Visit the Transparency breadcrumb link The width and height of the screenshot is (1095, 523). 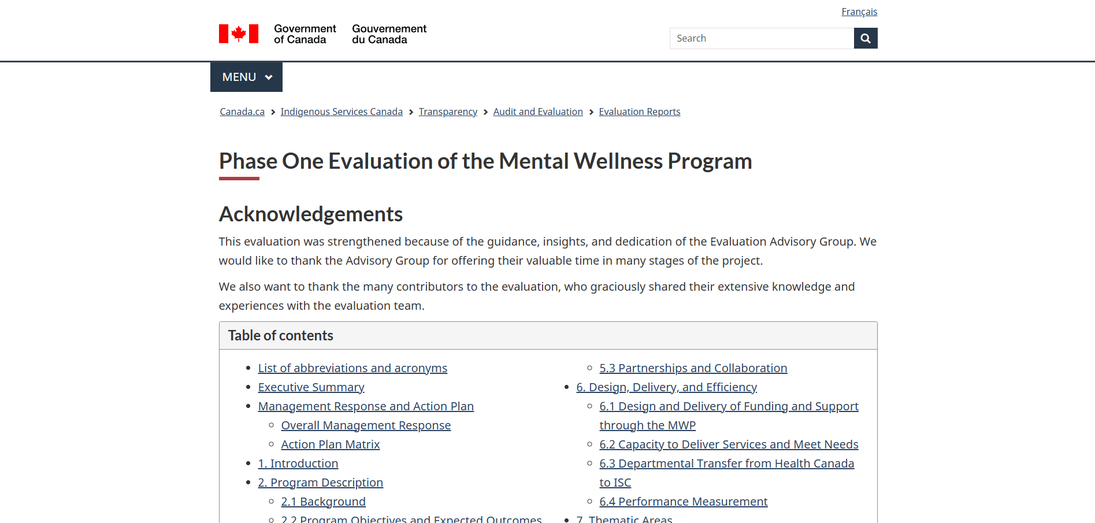pyautogui.click(x=448, y=112)
